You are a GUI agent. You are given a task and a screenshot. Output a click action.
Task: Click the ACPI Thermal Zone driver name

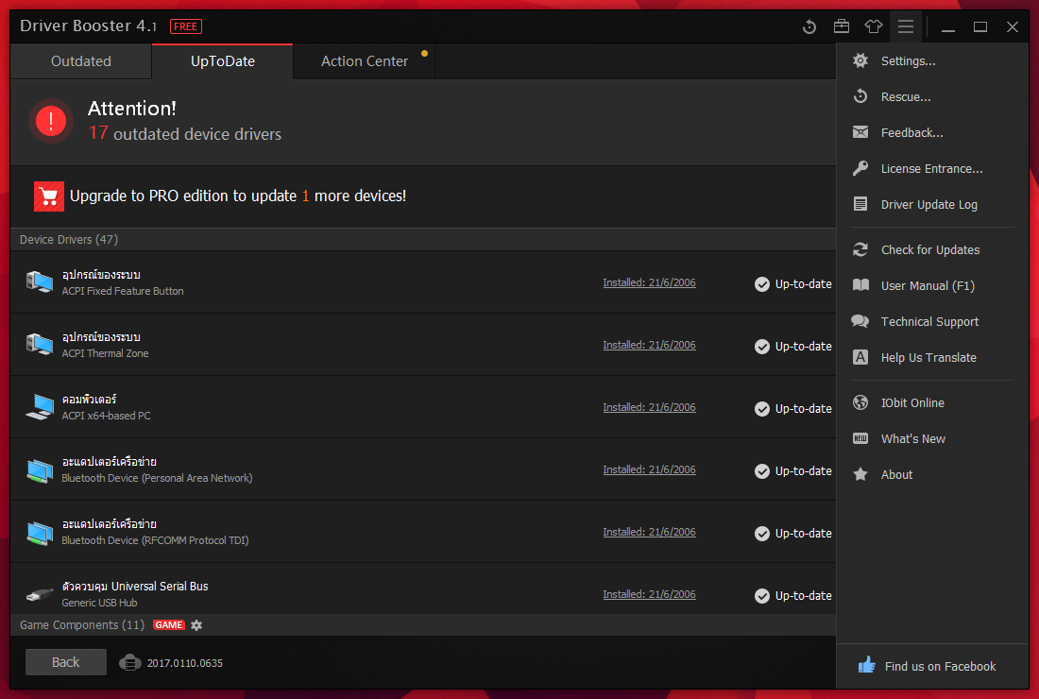106,353
